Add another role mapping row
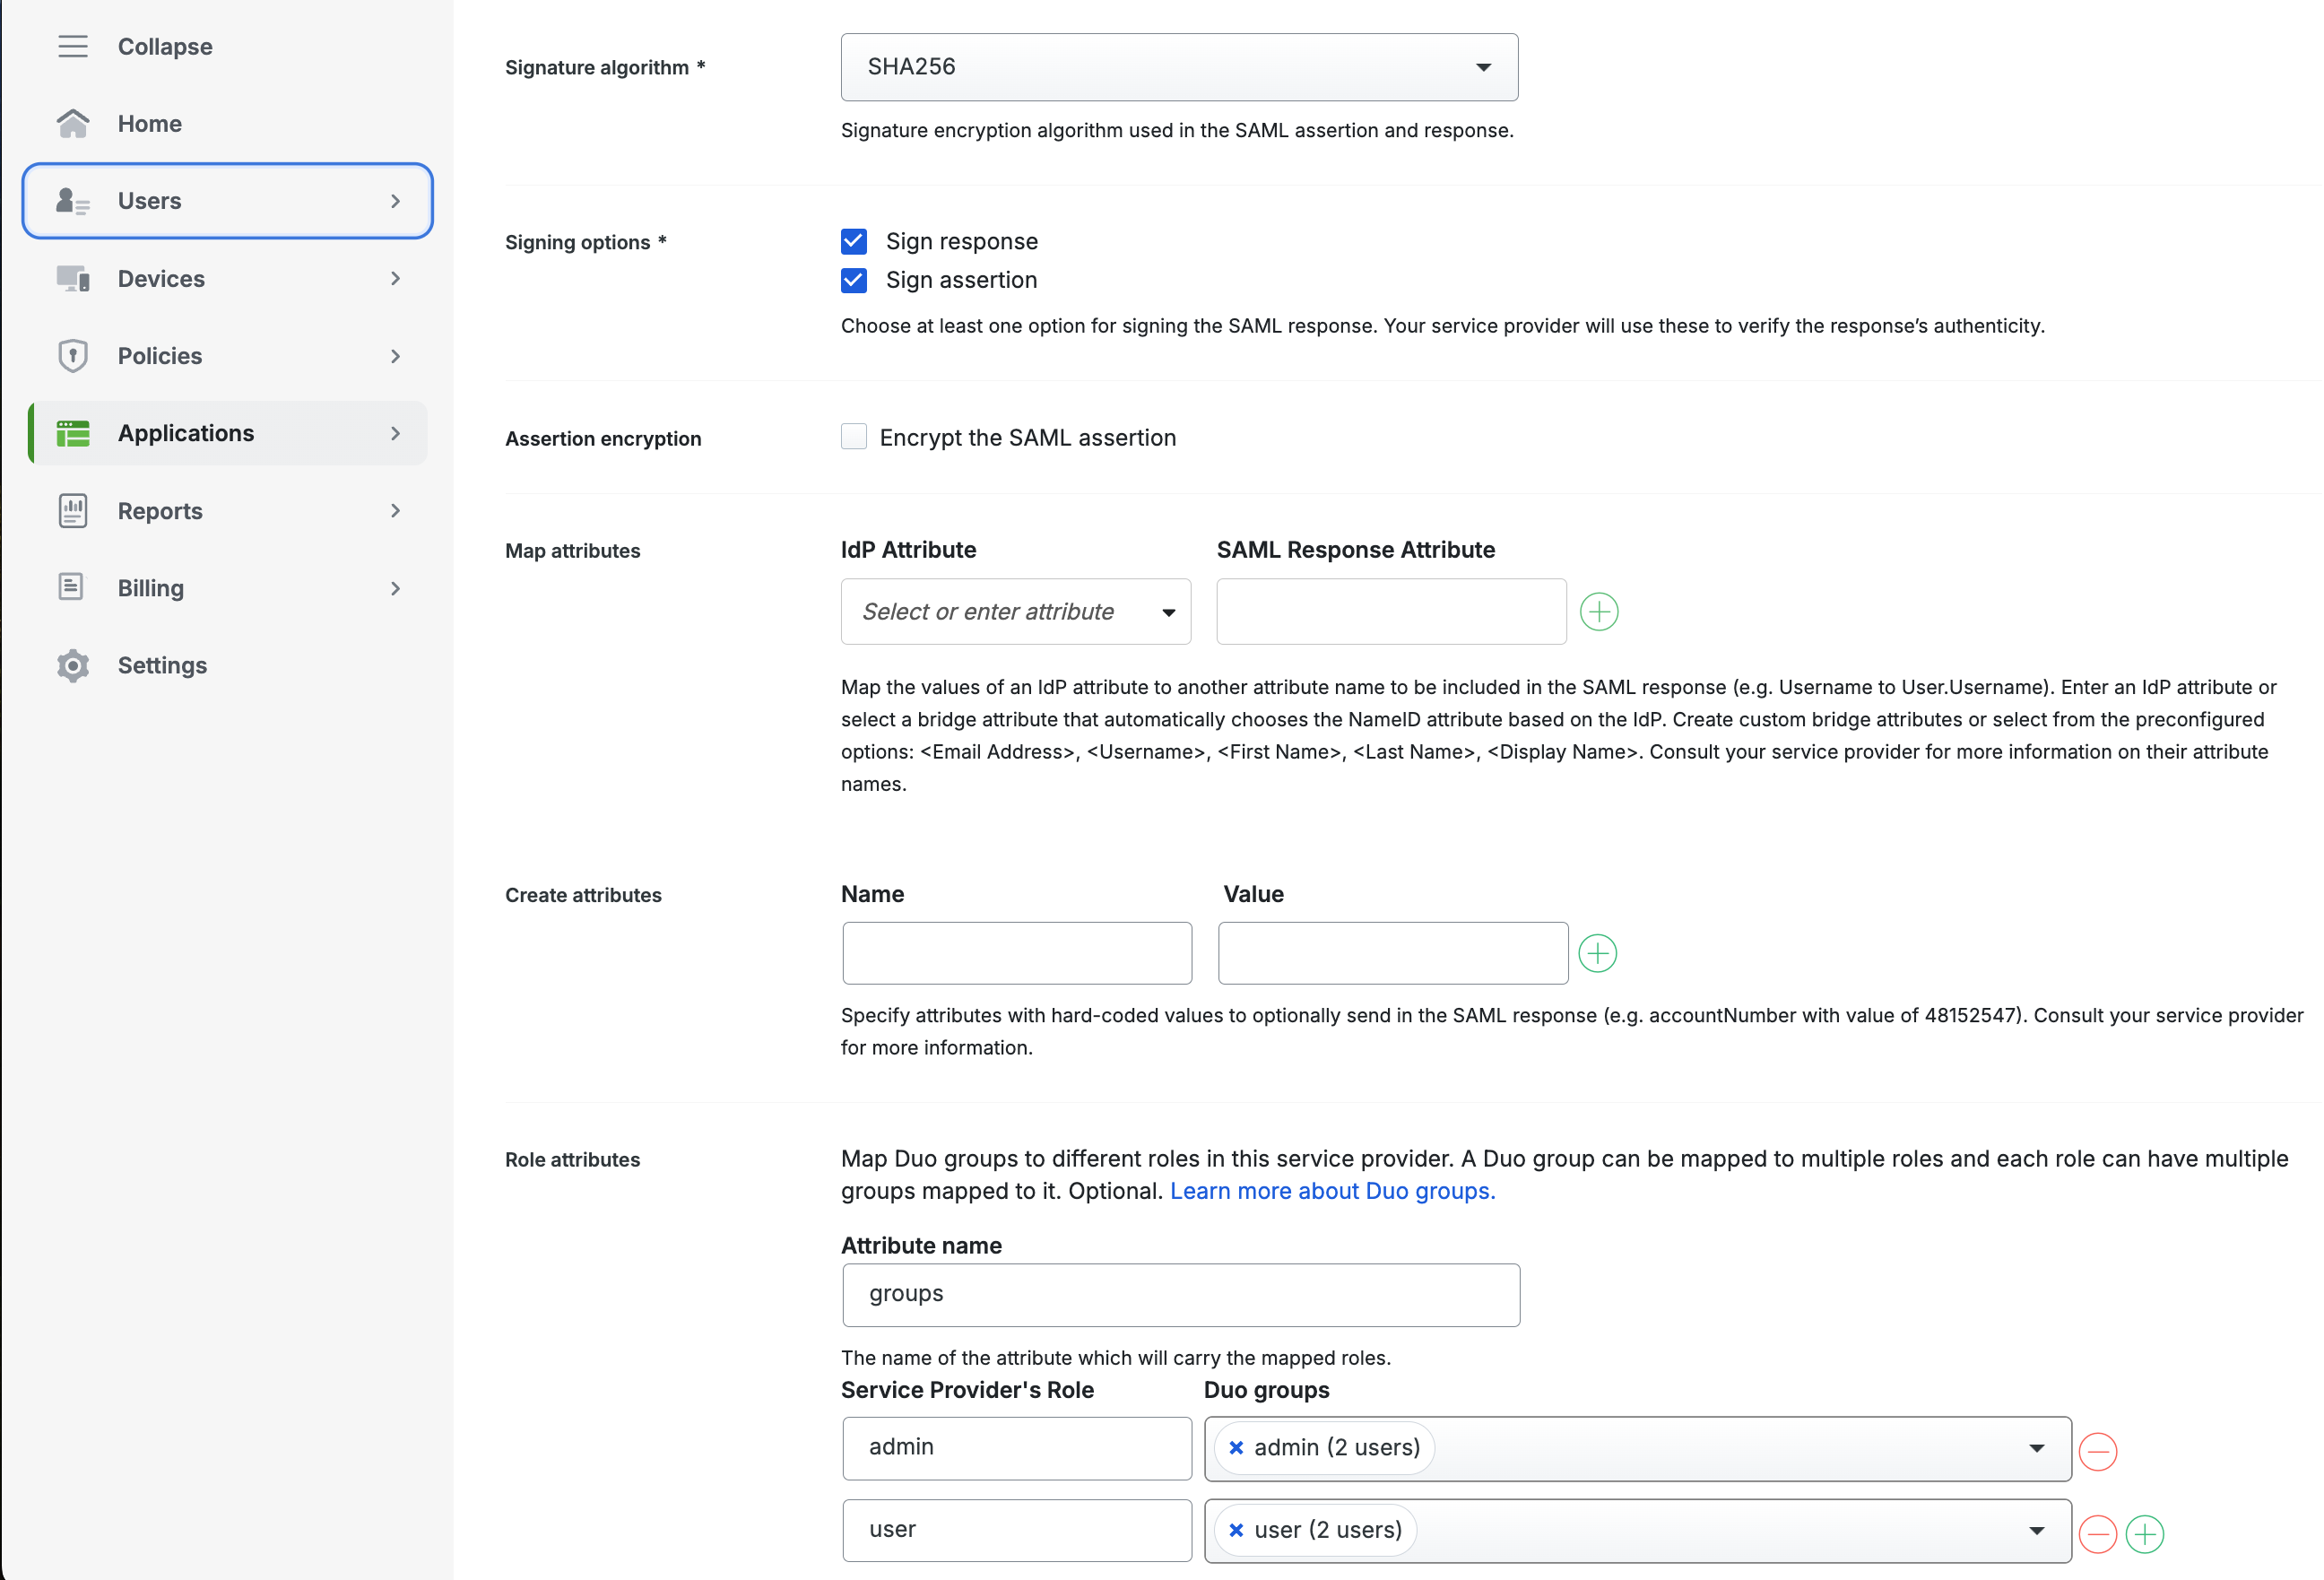This screenshot has width=2324, height=1580. pos(2144,1533)
